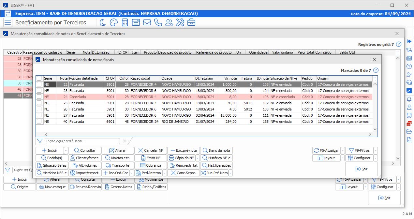Mark the checkbox for cancelled nota 24
The width and height of the screenshot is (414, 219).
pos(39,97)
